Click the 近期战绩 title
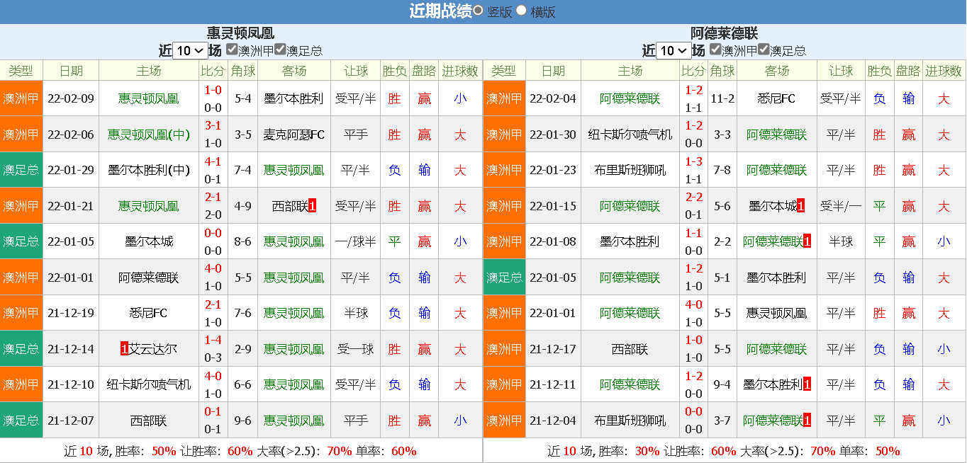 coord(440,11)
